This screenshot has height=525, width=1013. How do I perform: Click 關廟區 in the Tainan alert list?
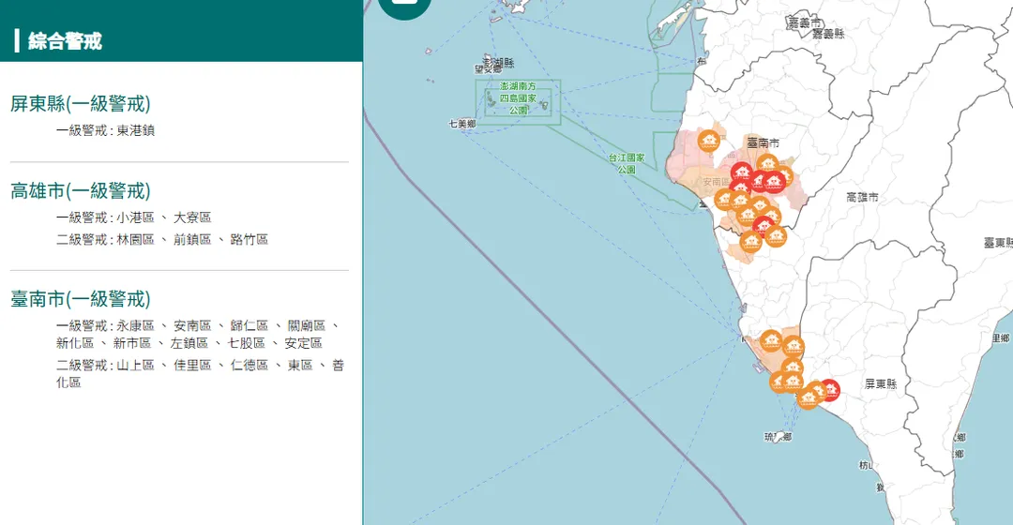click(306, 326)
